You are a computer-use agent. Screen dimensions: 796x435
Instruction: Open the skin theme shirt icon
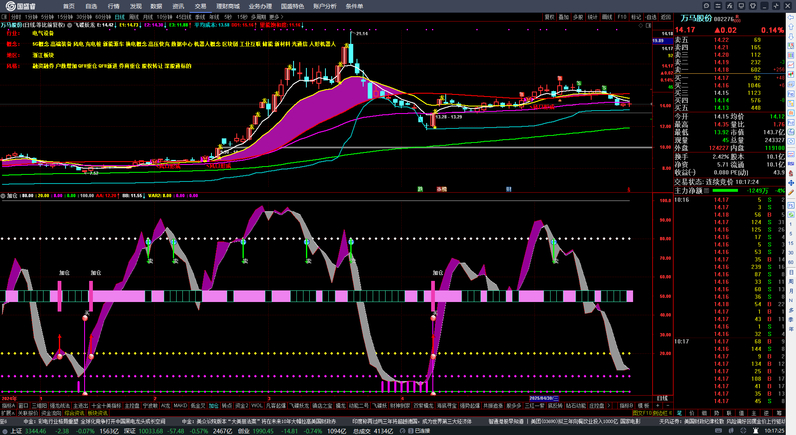pyautogui.click(x=753, y=6)
